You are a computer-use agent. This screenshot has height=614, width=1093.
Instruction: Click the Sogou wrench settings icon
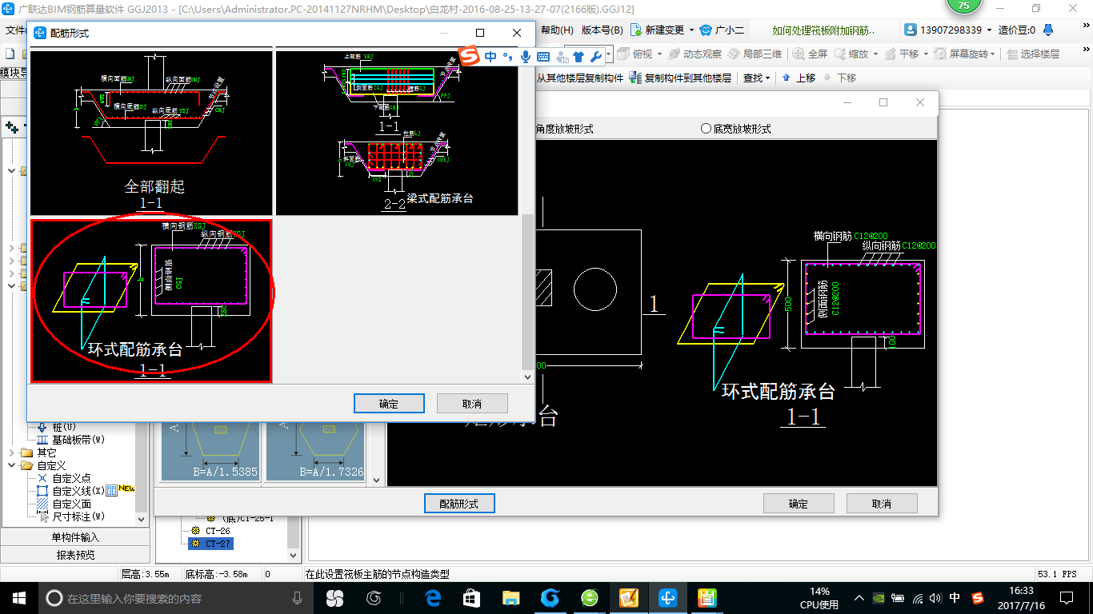click(x=596, y=57)
